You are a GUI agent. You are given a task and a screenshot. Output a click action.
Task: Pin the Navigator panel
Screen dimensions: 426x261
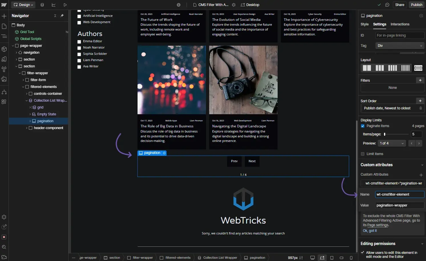(x=62, y=16)
